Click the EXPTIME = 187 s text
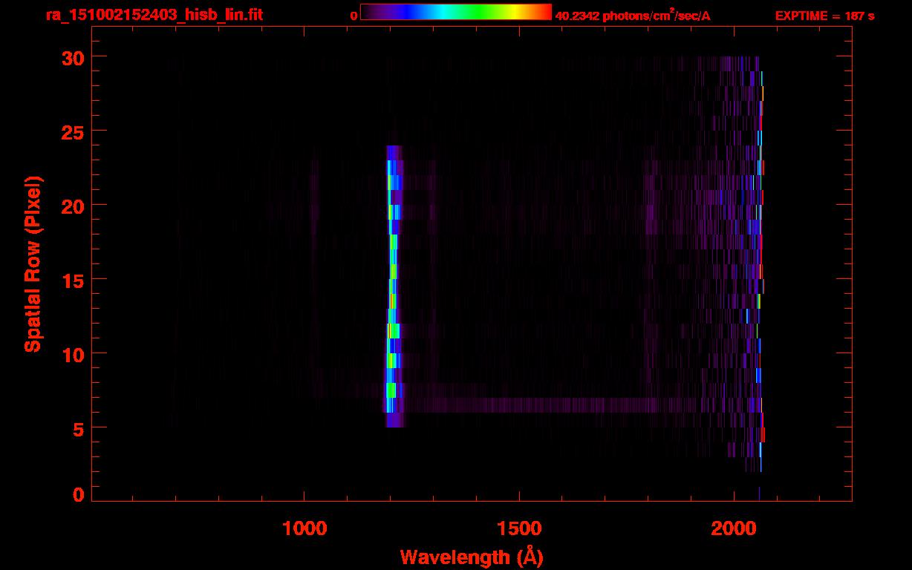This screenshot has height=570, width=912. click(x=824, y=16)
